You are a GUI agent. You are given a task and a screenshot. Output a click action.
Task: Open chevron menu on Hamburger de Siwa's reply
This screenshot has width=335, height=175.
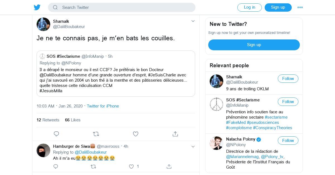coord(193,146)
